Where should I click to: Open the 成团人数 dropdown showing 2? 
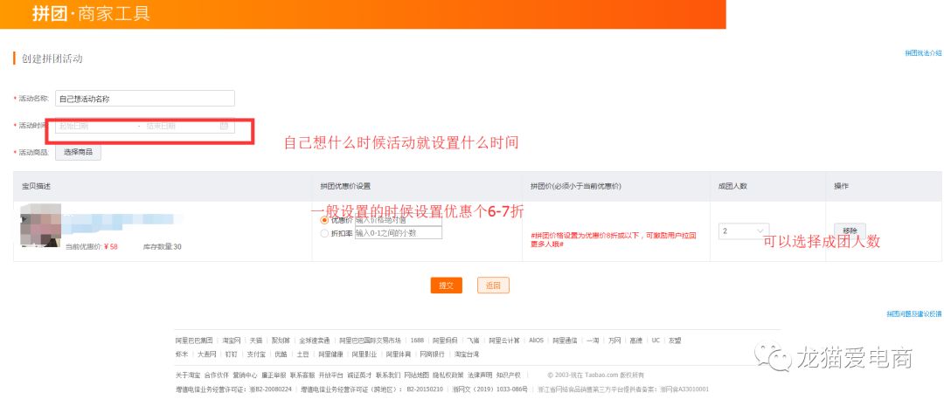pyautogui.click(x=744, y=230)
